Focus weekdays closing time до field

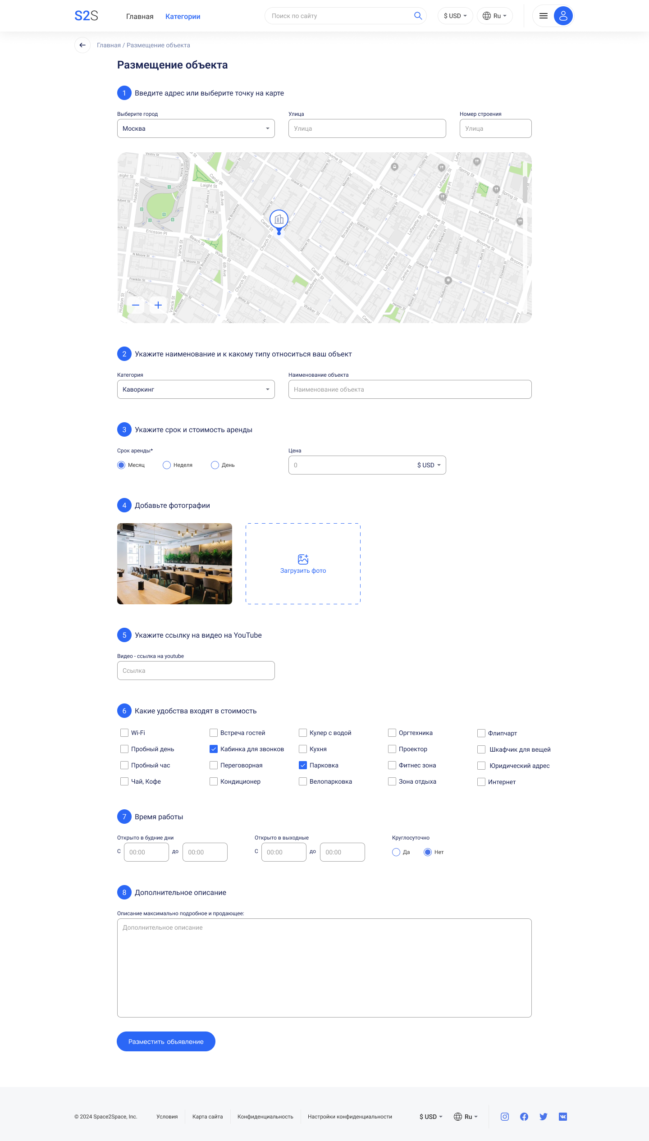coord(205,852)
